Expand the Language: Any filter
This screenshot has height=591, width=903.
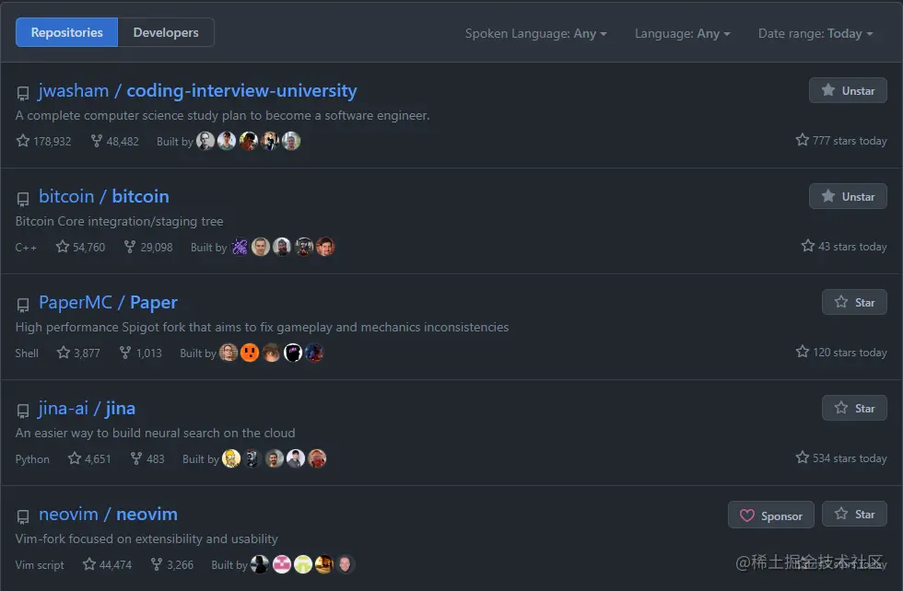683,33
